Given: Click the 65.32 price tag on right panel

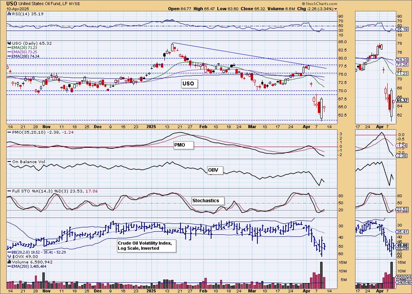Looking at the screenshot, I should click(402, 100).
